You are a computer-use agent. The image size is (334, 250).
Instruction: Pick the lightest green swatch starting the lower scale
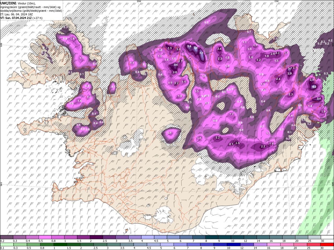7,244
